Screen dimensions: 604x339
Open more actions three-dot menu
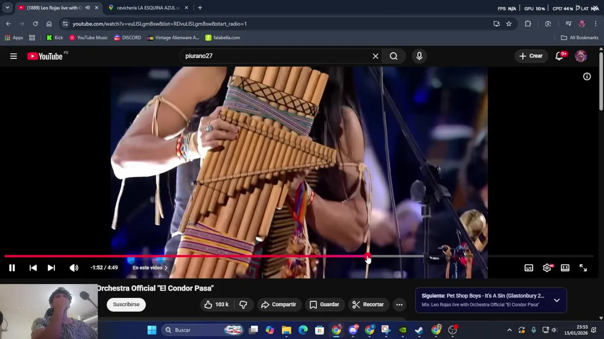[399, 305]
